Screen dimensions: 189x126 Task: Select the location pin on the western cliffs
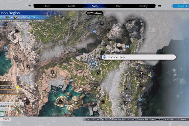coord(28,66)
